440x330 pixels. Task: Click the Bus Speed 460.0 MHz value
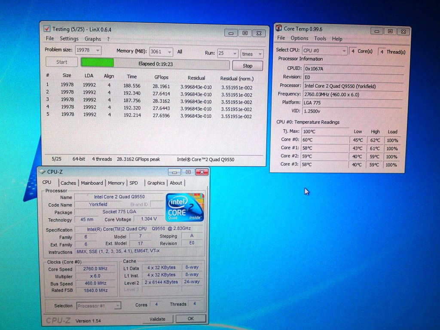coord(95,284)
